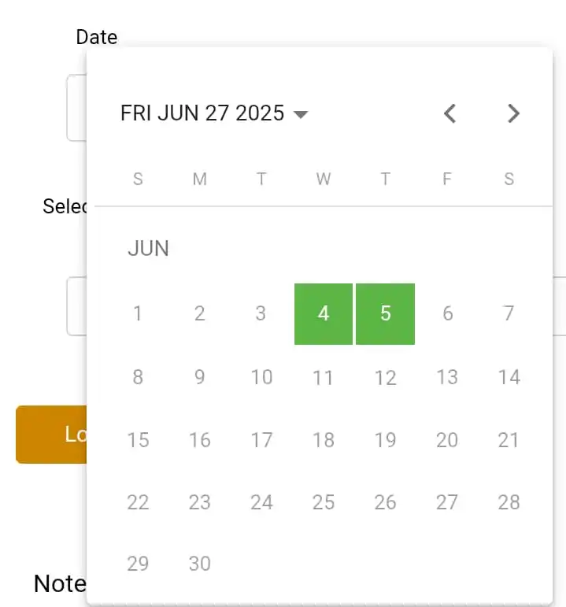Select June 18 in the calendar
This screenshot has width=566, height=607.
pos(324,440)
